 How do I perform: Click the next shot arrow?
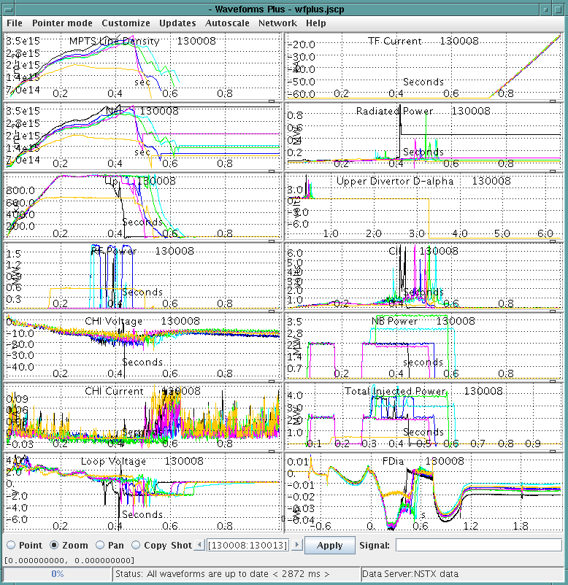click(x=296, y=545)
